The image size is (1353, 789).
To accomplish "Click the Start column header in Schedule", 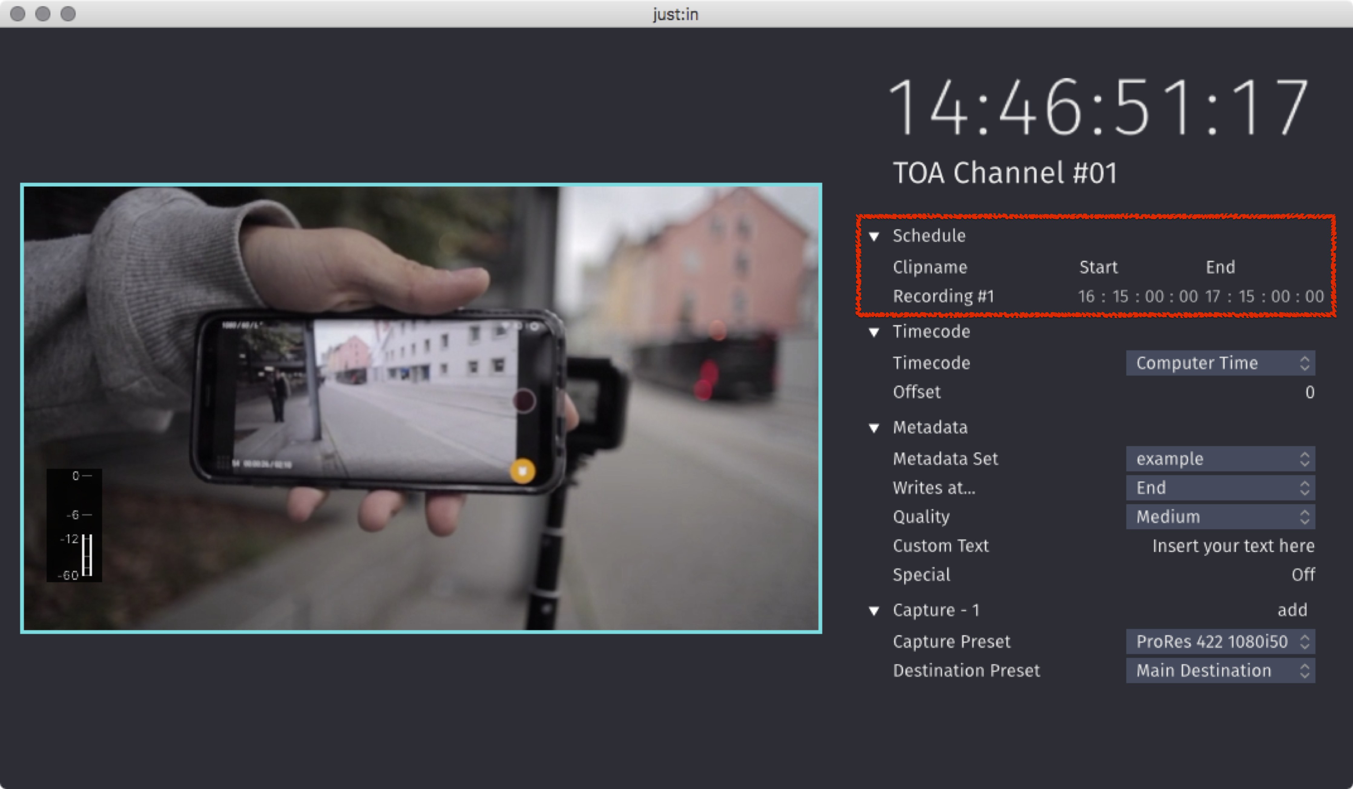I will pyautogui.click(x=1098, y=267).
